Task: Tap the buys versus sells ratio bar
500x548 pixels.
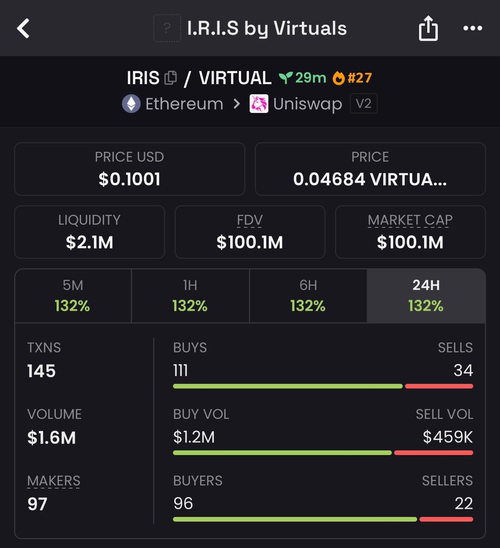Action: tap(323, 386)
